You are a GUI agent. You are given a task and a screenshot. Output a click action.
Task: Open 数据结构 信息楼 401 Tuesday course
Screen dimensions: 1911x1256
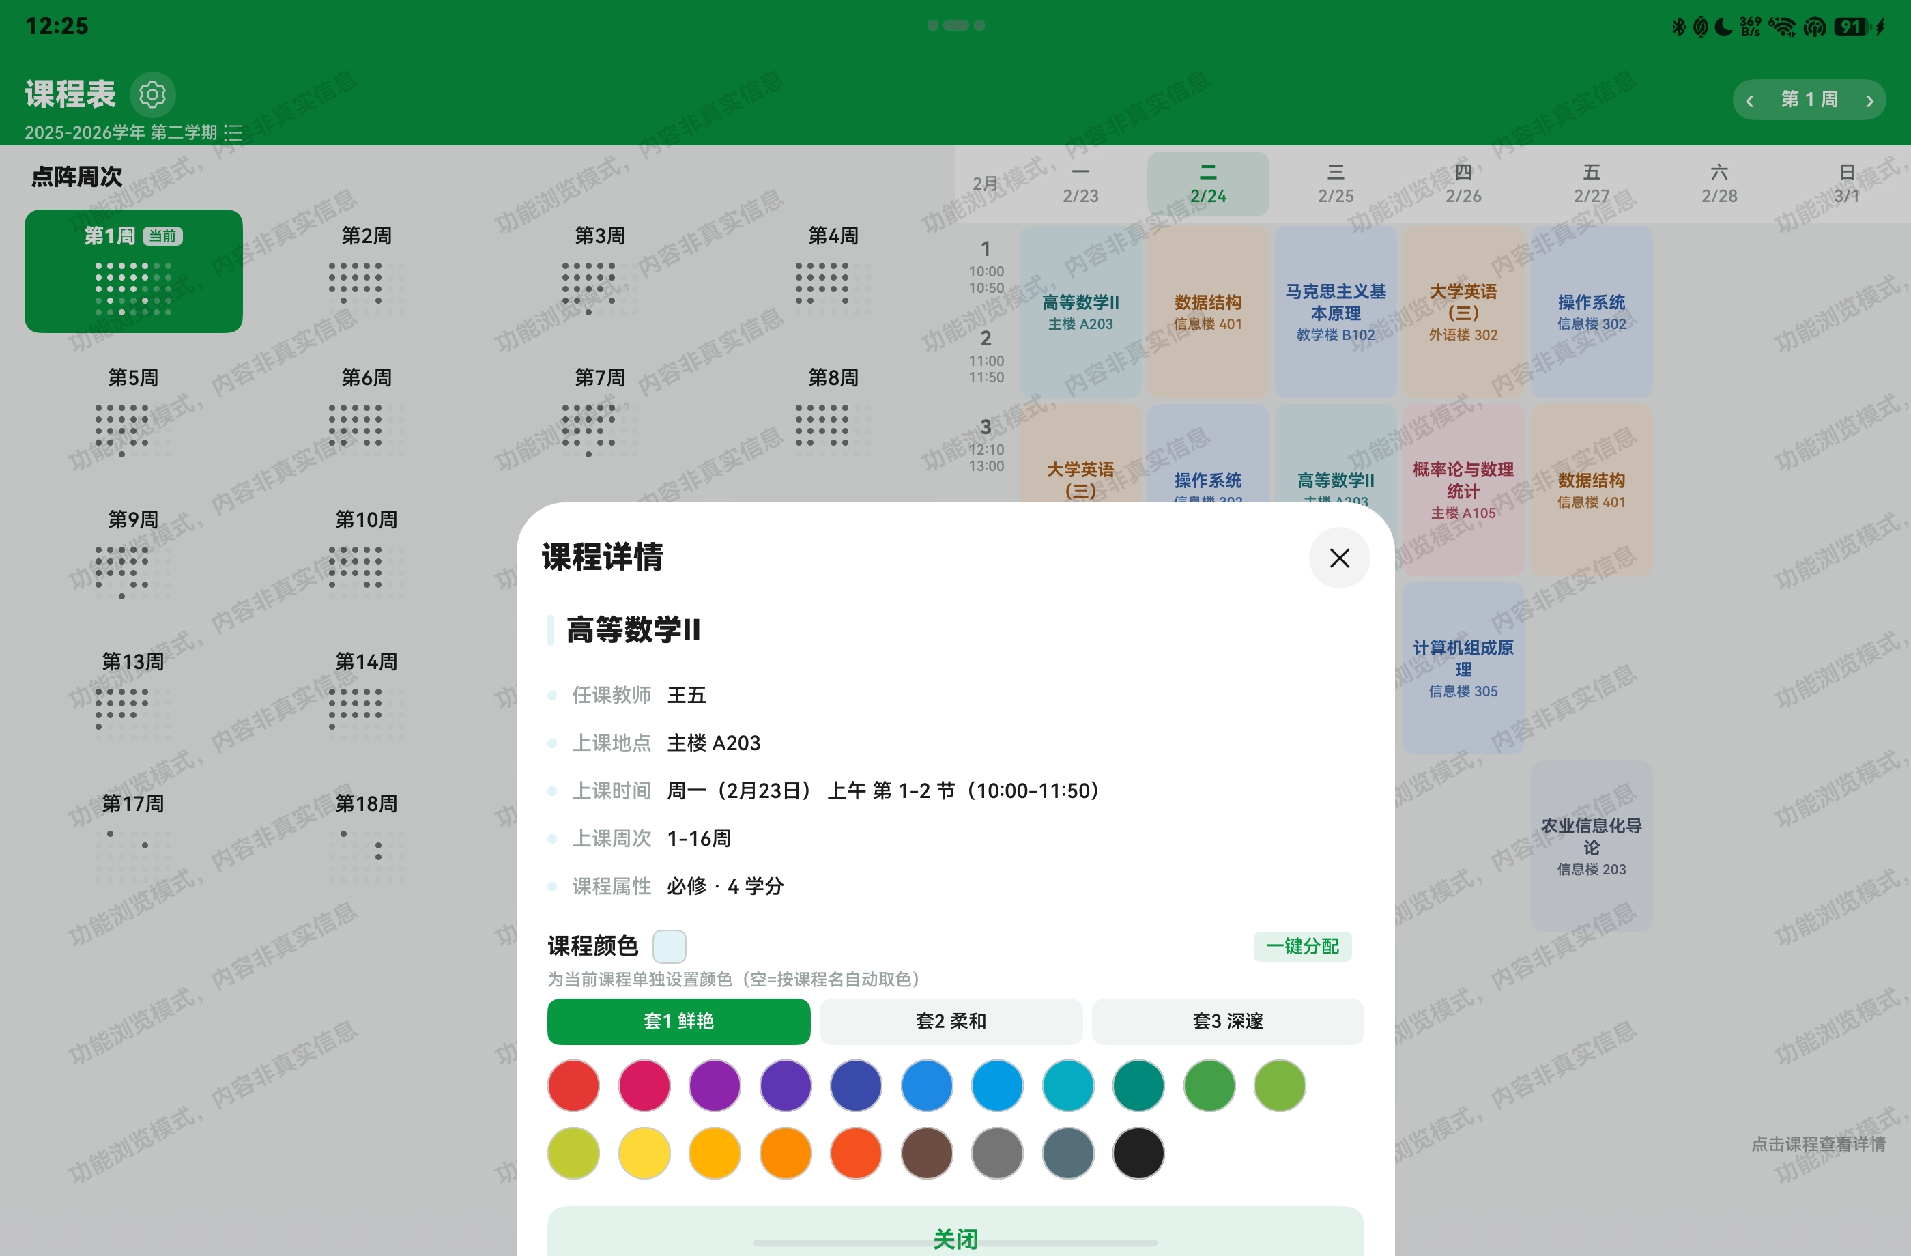click(x=1207, y=311)
